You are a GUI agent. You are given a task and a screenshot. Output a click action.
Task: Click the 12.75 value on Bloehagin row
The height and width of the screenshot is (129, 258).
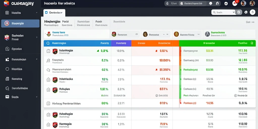pyautogui.click(x=210, y=114)
